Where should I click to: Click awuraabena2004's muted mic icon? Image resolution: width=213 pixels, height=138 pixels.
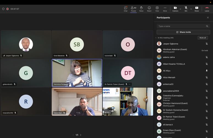(207, 91)
